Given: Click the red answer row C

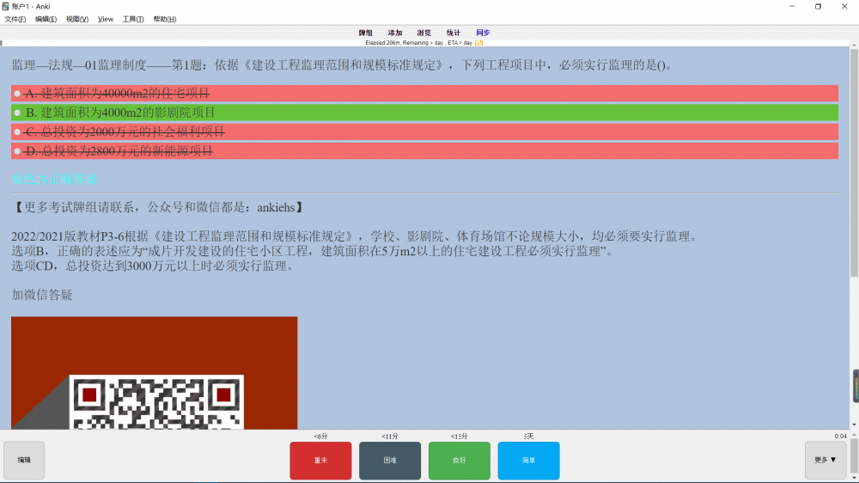Looking at the screenshot, I should pos(424,131).
